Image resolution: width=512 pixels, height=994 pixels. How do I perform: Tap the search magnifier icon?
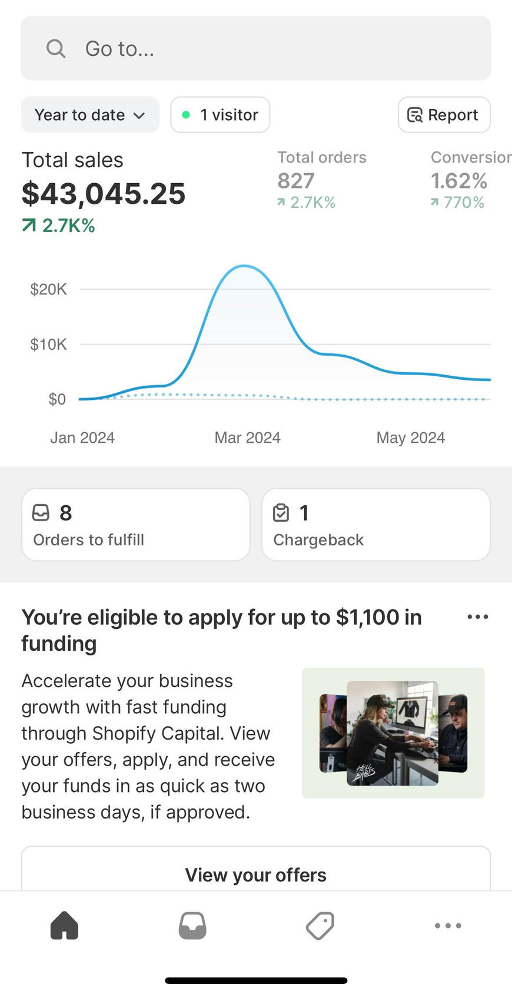coord(56,49)
